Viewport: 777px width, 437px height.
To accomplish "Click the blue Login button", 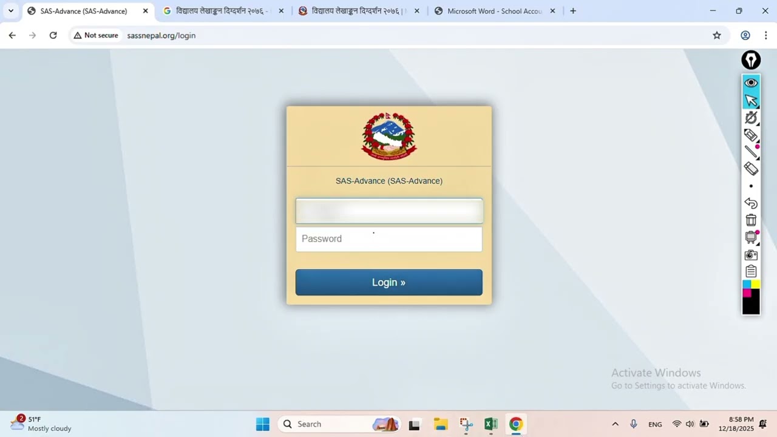I will pos(389,282).
